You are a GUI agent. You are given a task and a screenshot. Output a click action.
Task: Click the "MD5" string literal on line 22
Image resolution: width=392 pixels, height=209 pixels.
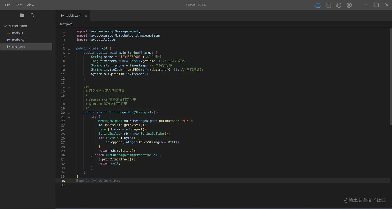pos(185,121)
